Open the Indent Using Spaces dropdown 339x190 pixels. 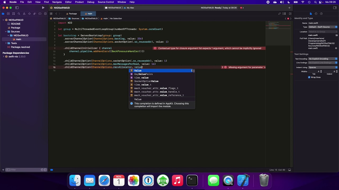coord(323,68)
